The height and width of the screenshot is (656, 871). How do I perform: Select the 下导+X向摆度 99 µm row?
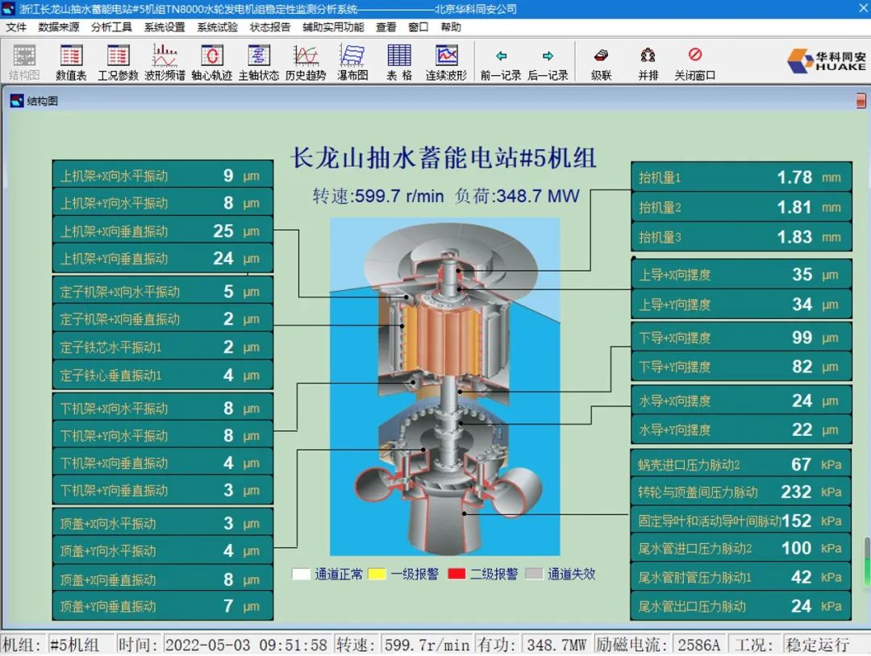[x=741, y=337]
